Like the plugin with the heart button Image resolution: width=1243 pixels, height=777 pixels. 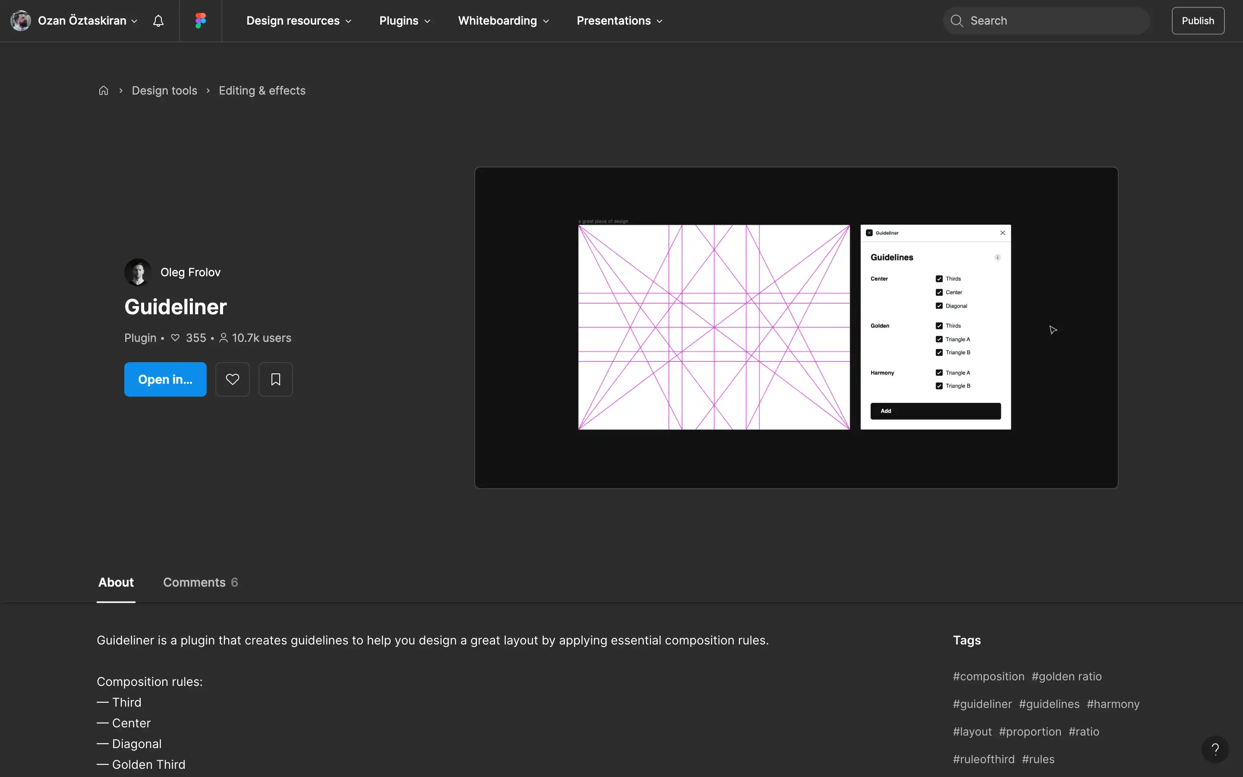click(x=232, y=379)
